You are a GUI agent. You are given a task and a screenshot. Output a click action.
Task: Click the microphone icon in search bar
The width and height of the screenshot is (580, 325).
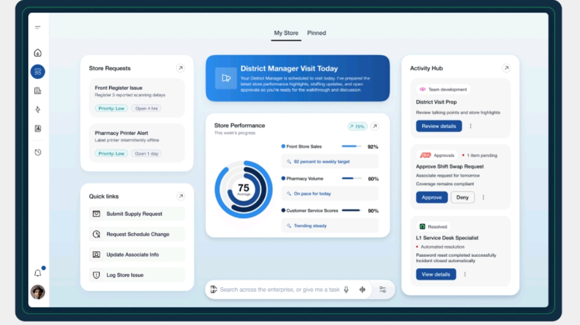point(346,290)
